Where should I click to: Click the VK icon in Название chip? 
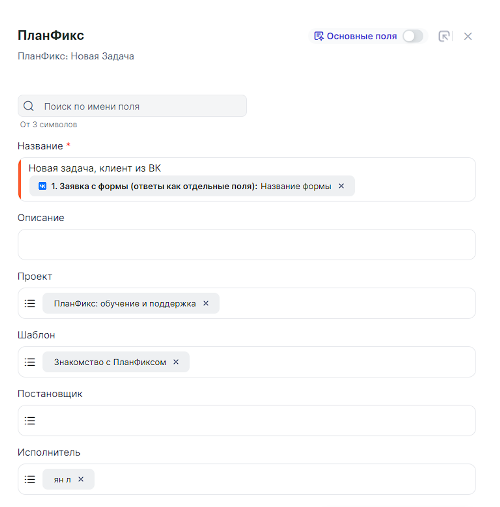pos(43,186)
